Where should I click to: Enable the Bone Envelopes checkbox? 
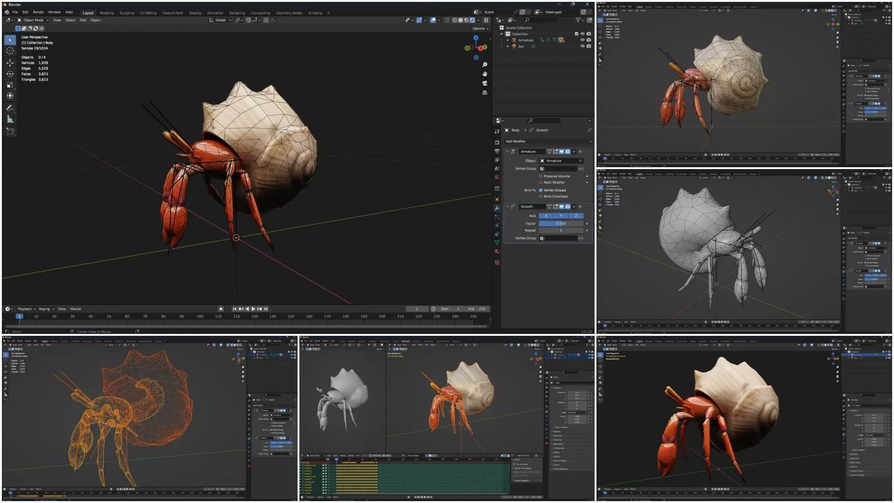click(x=541, y=197)
